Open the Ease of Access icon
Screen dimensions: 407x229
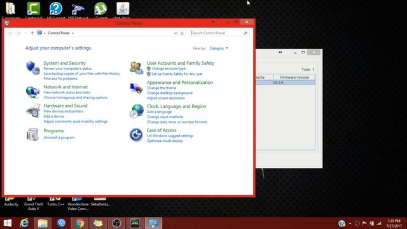(136, 135)
